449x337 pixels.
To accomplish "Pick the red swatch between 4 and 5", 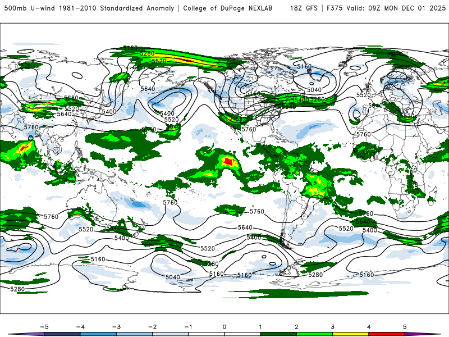I will click(x=386, y=334).
